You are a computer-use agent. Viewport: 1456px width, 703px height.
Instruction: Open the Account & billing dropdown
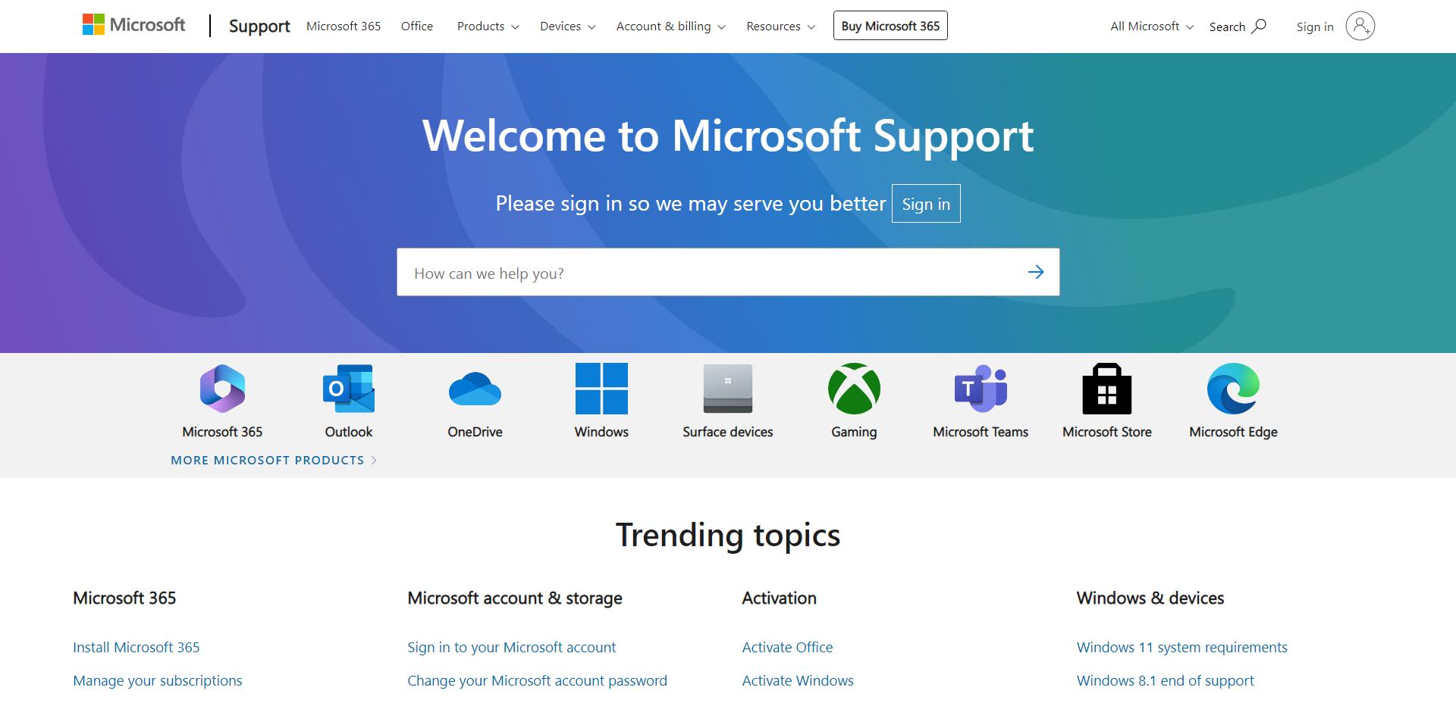670,27
